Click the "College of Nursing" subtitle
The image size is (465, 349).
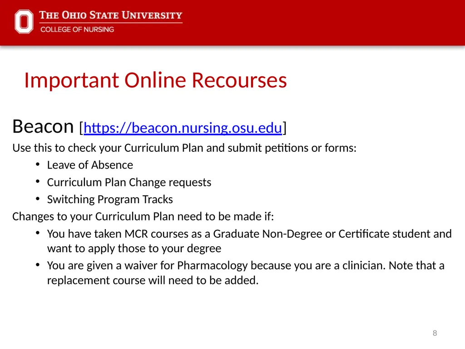77,30
